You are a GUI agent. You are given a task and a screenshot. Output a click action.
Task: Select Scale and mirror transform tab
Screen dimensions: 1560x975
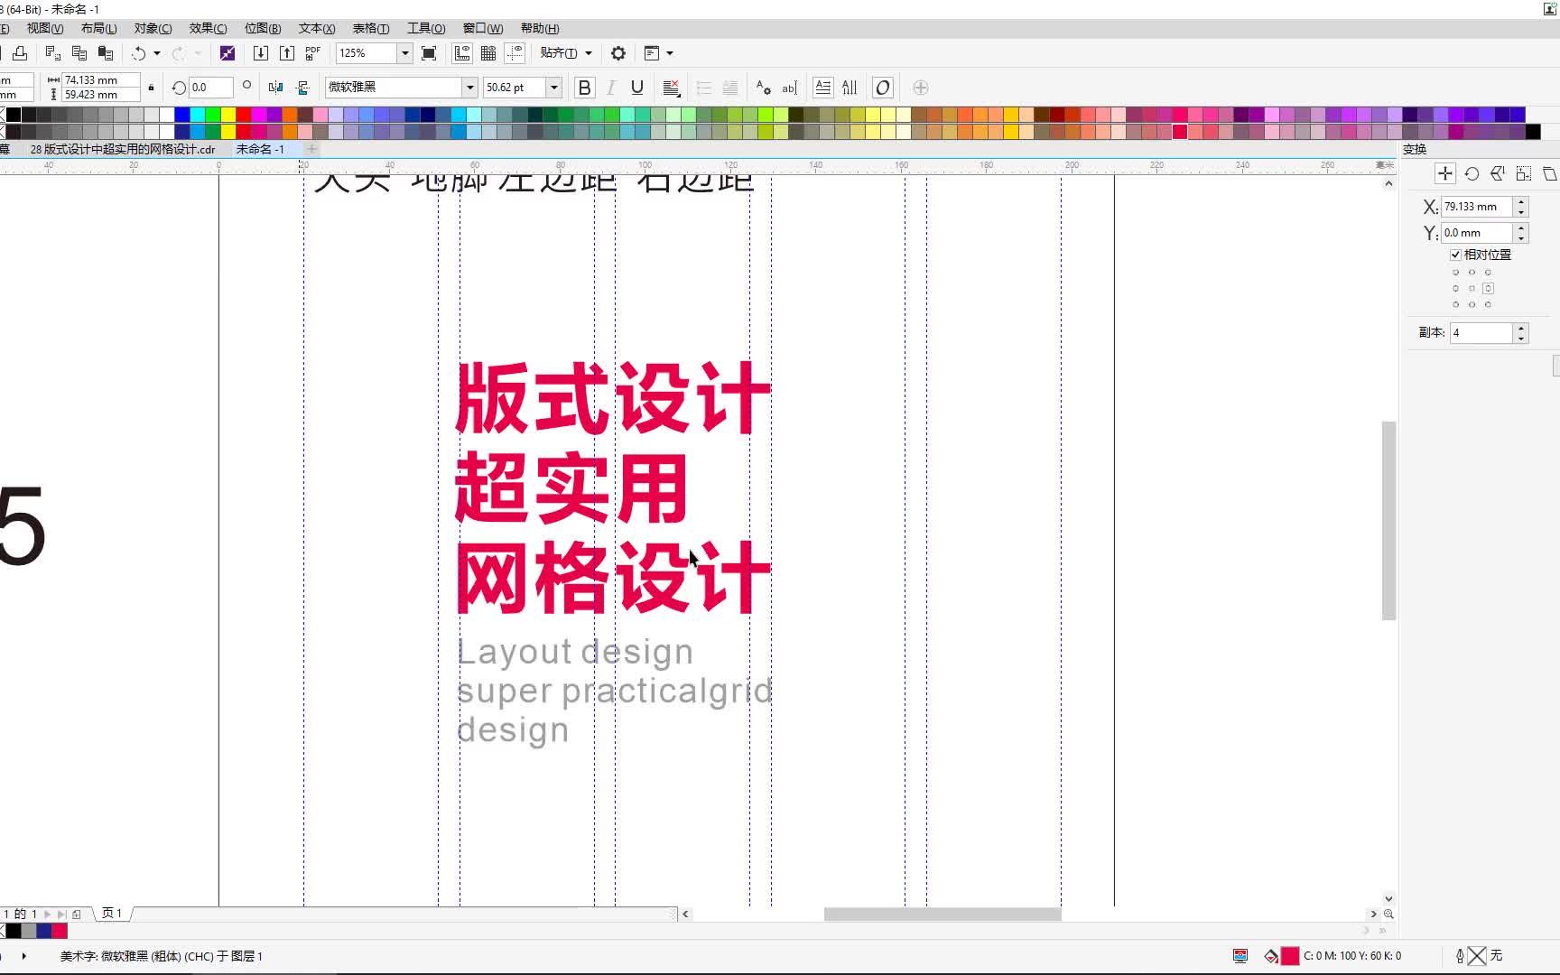point(1498,173)
